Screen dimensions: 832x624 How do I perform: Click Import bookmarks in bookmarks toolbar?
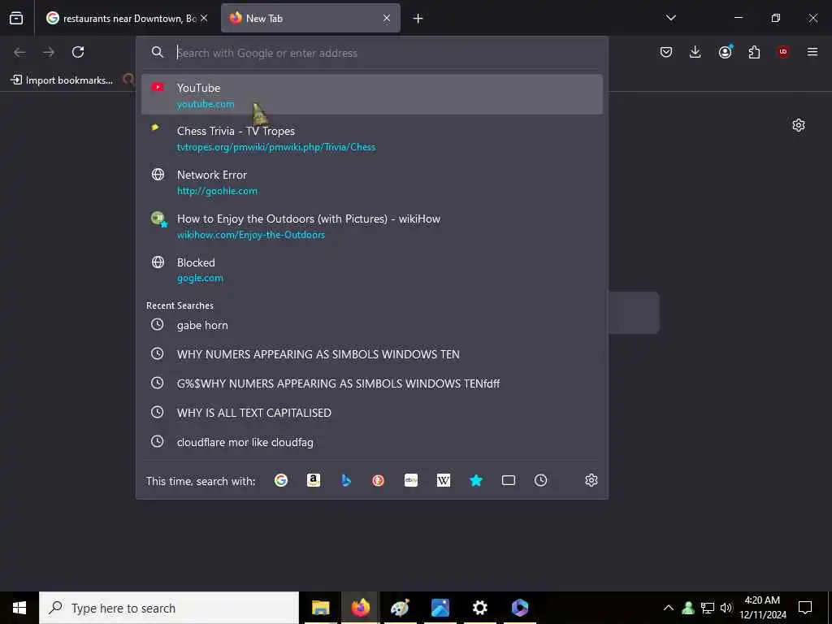pos(62,80)
